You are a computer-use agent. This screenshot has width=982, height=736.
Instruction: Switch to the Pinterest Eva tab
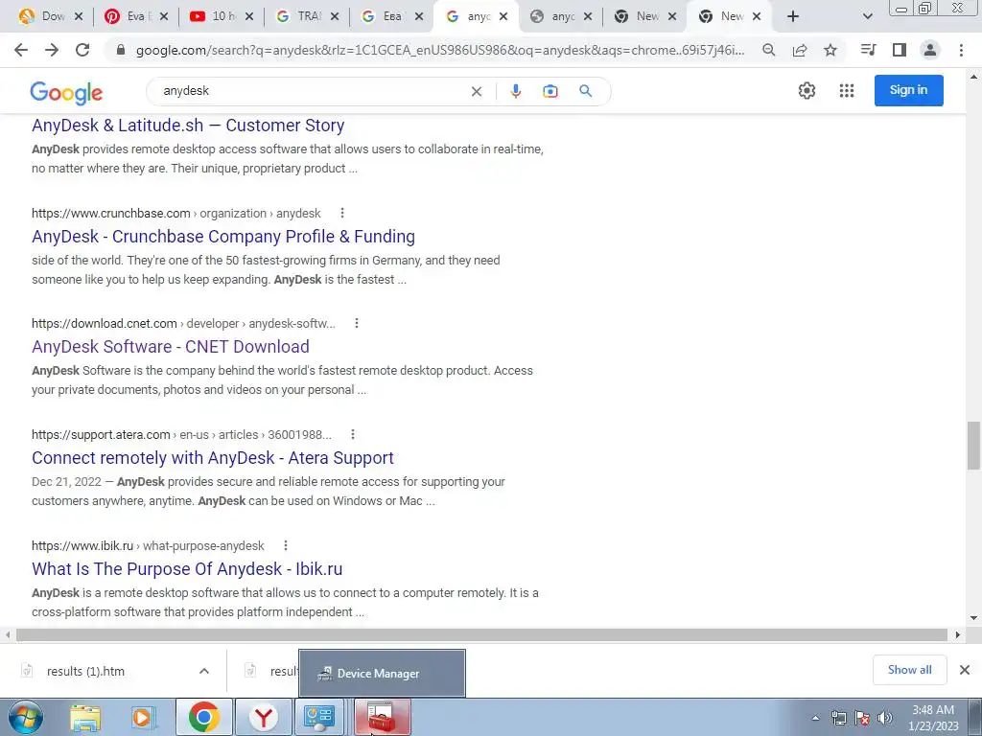[x=134, y=16]
